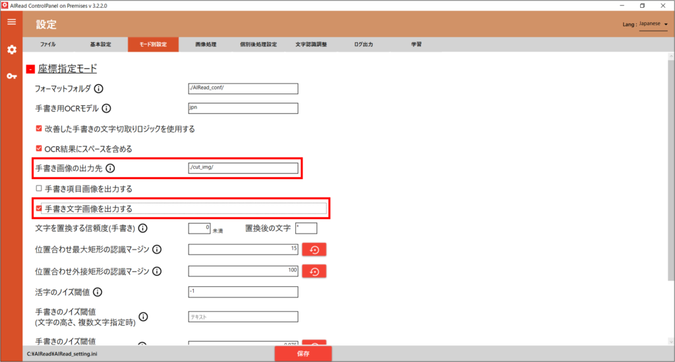
Task: Open the key license icon in the sidebar
Action: coord(12,76)
